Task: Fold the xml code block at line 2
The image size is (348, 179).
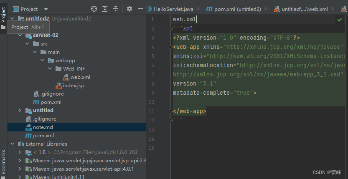Action: (x=170, y=28)
